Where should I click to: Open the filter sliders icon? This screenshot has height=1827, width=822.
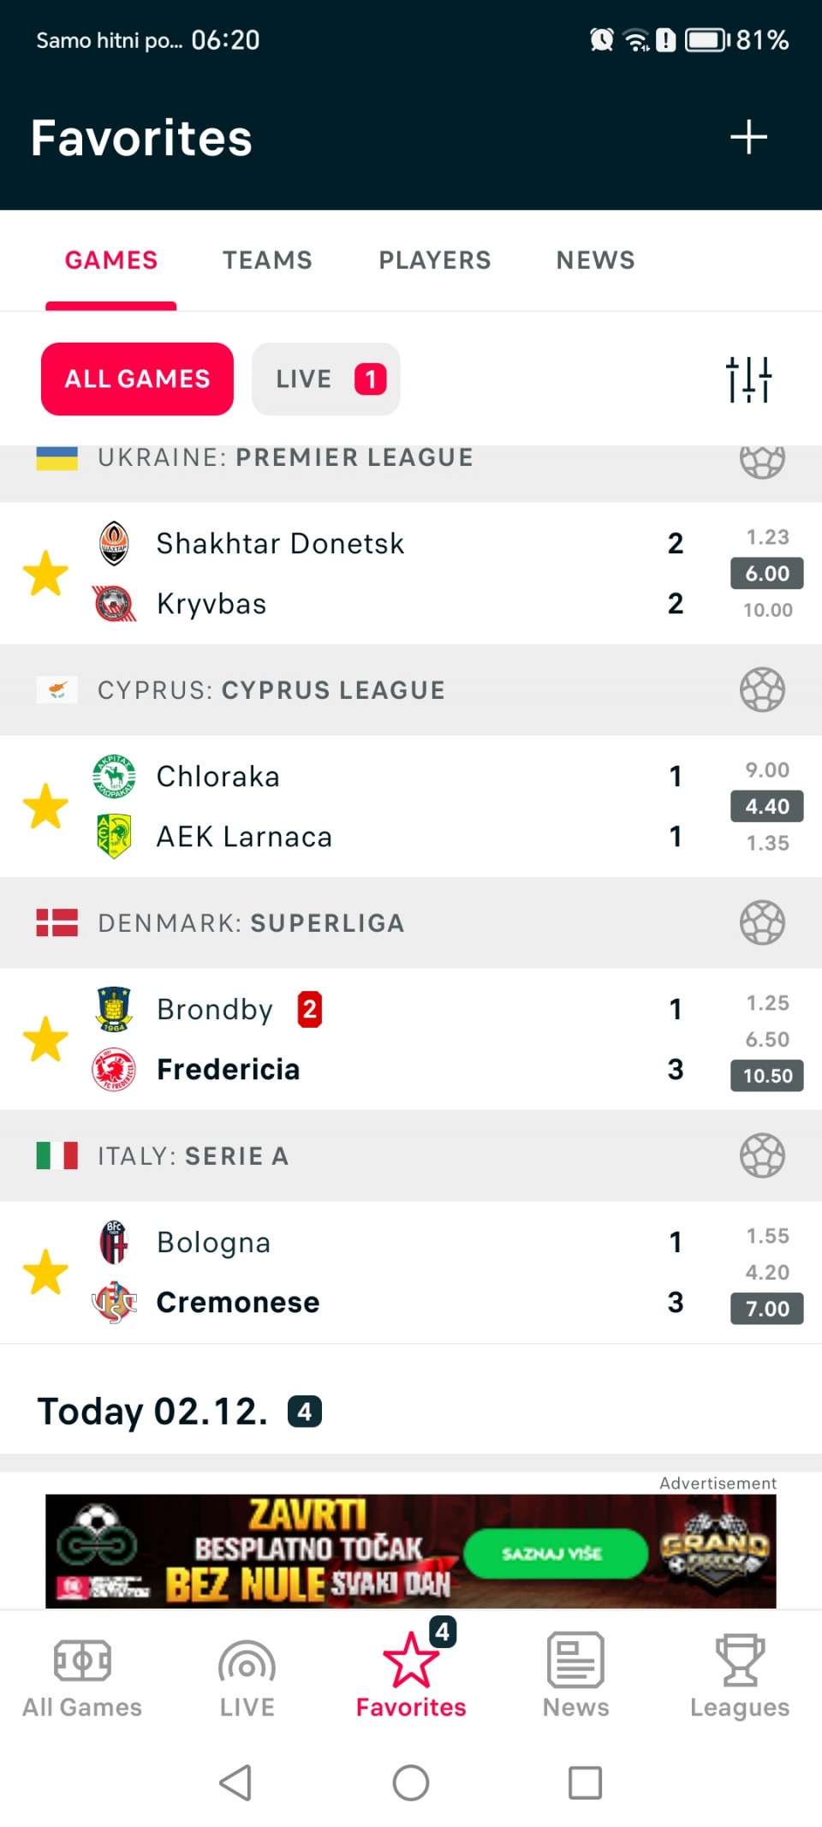(x=748, y=379)
